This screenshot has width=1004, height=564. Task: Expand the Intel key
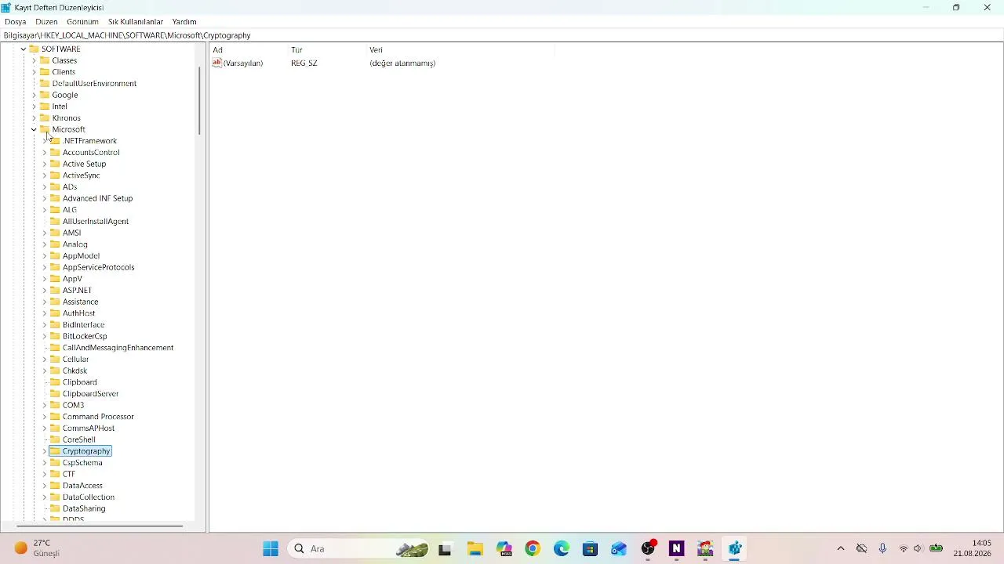click(x=34, y=107)
